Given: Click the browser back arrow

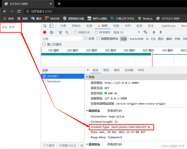Looking at the screenshot, I should point(5,11).
